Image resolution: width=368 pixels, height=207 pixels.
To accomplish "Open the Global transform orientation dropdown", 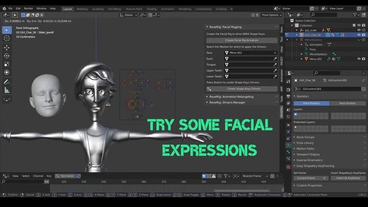I will coord(129,15).
